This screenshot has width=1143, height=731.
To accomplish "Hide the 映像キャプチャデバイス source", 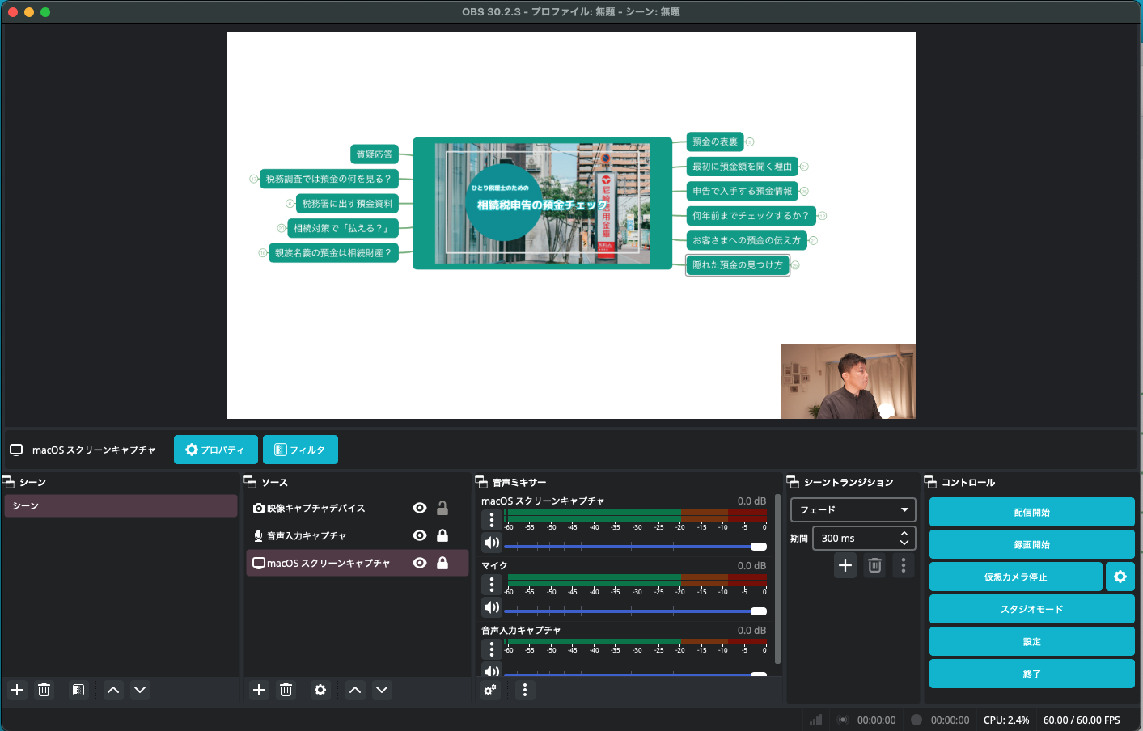I will coord(420,508).
